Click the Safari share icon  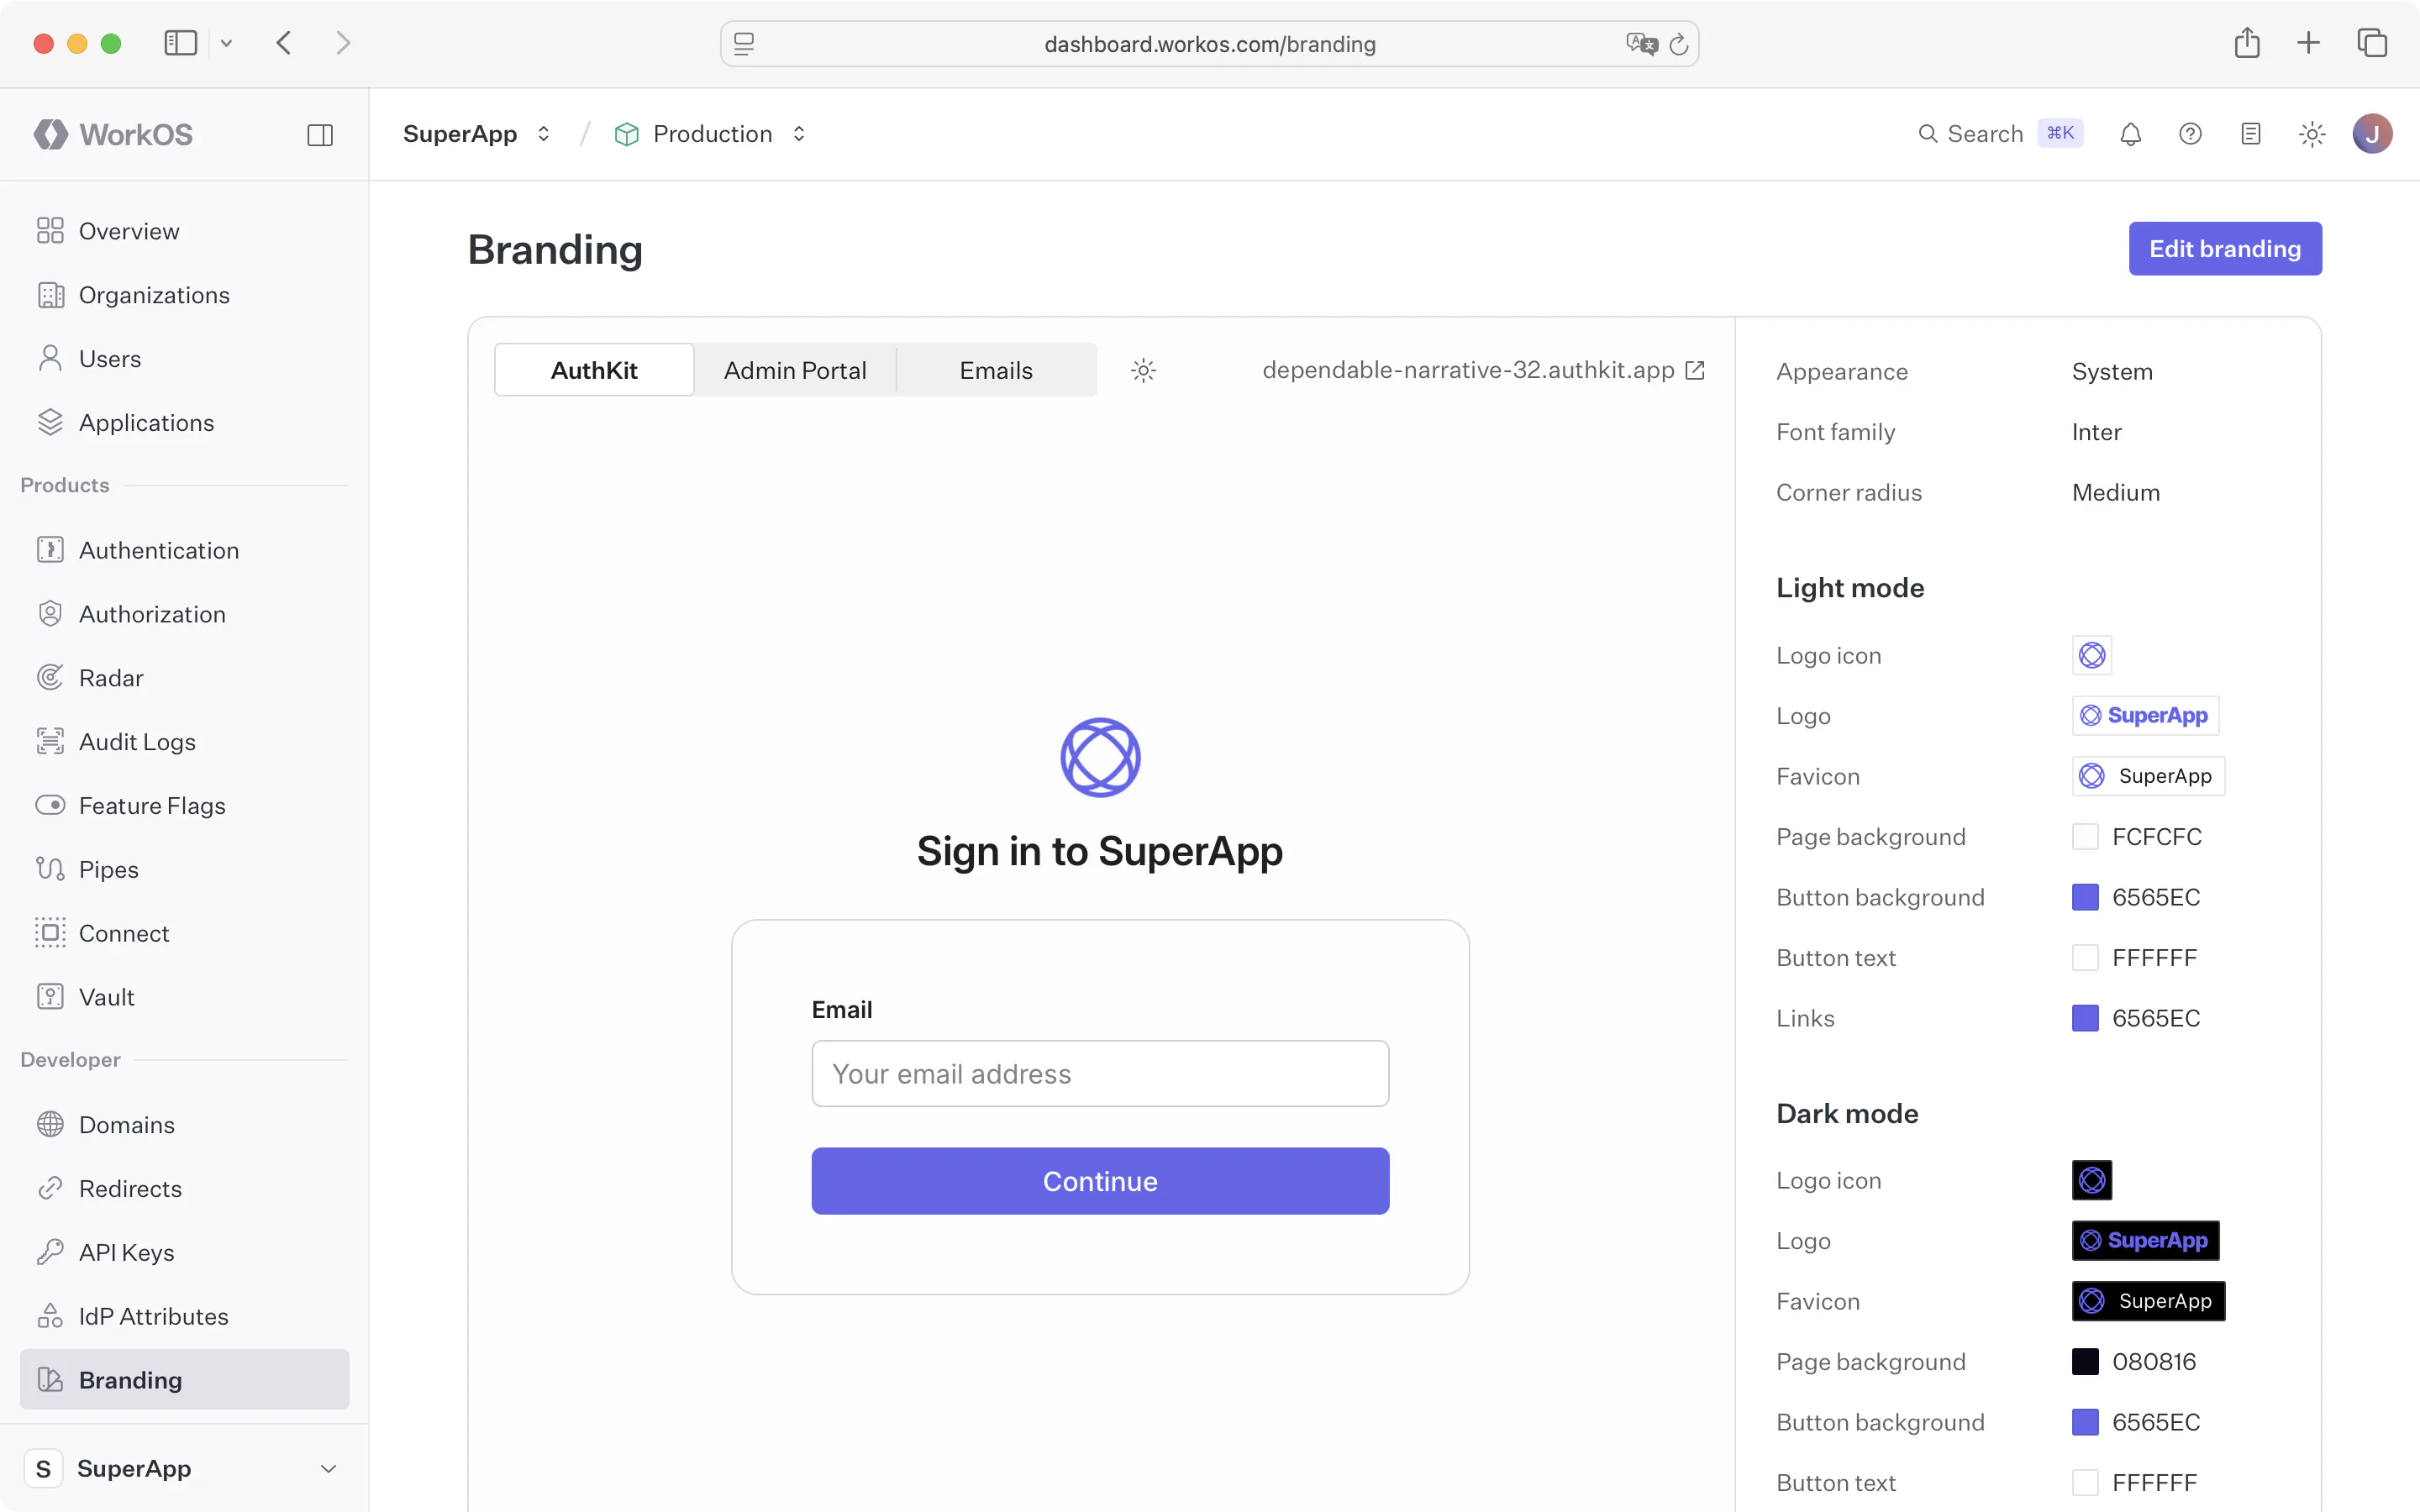click(x=2247, y=43)
